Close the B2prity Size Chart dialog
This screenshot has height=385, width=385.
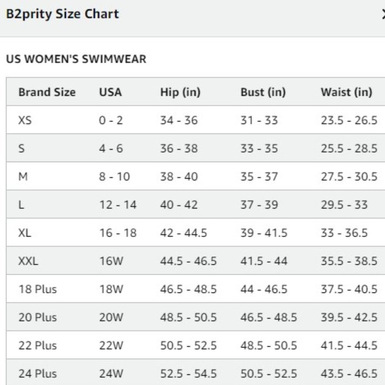[x=383, y=14]
